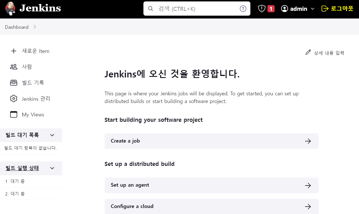The width and height of the screenshot is (359, 214).
Task: Click the red warning count badge 1
Action: (271, 9)
